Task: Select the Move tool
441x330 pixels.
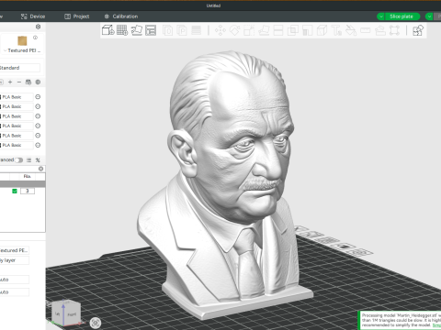Action: tap(220, 30)
